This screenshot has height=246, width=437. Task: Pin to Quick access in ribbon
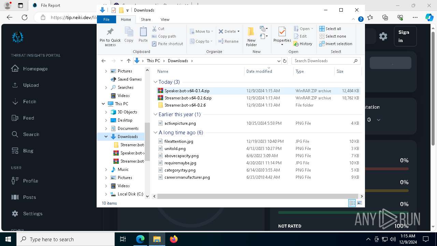point(110,37)
